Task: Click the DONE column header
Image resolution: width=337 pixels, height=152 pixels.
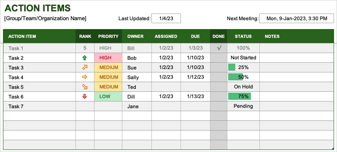Action: pos(218,36)
